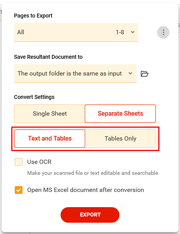Select the Single Sheet option
The height and width of the screenshot is (234, 180).
pyautogui.click(x=50, y=114)
